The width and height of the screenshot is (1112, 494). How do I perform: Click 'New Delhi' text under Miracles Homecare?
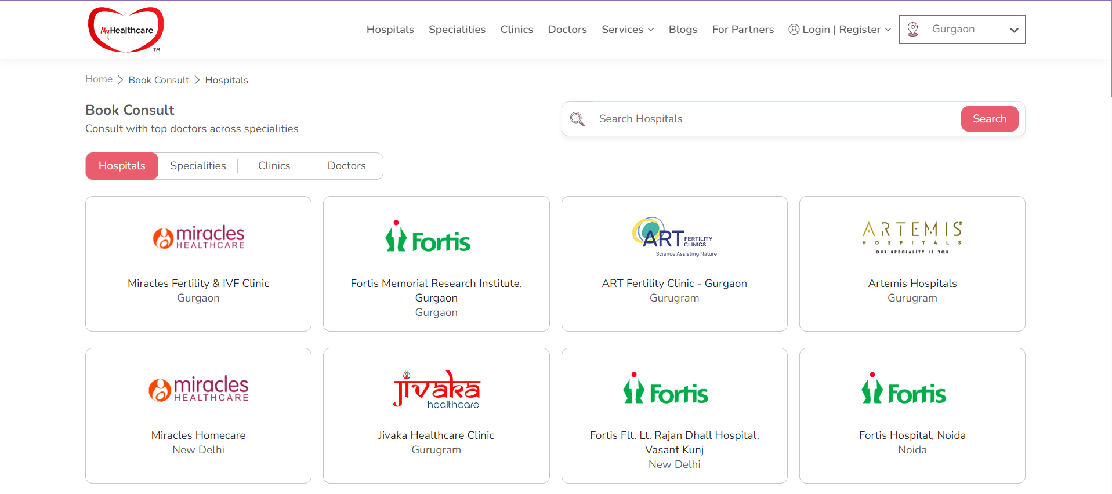(x=198, y=450)
